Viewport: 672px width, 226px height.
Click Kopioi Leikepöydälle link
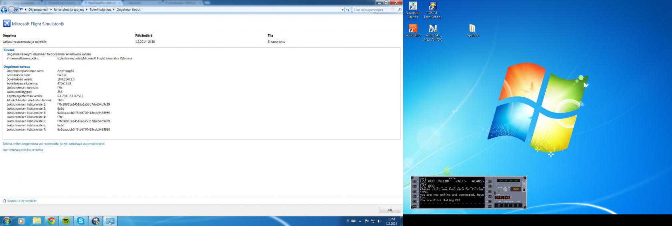[x=22, y=201]
